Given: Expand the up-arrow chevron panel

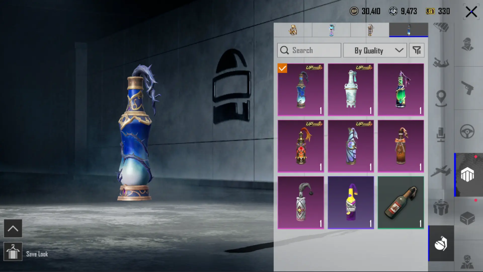Looking at the screenshot, I should (13, 228).
